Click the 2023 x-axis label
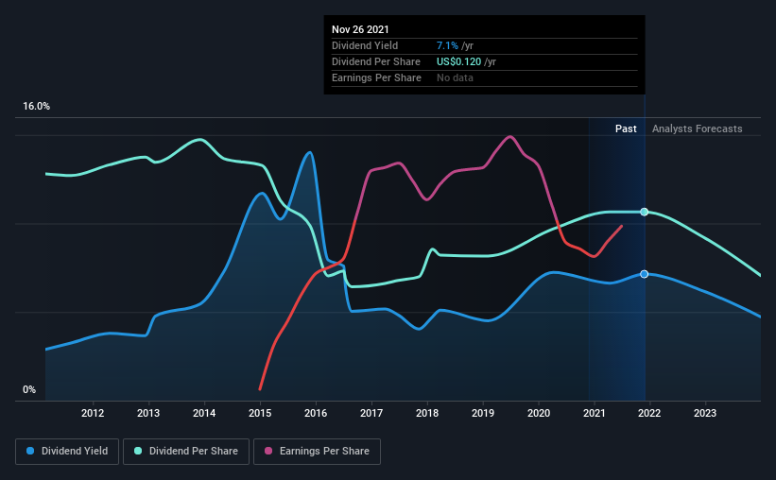 tap(705, 413)
